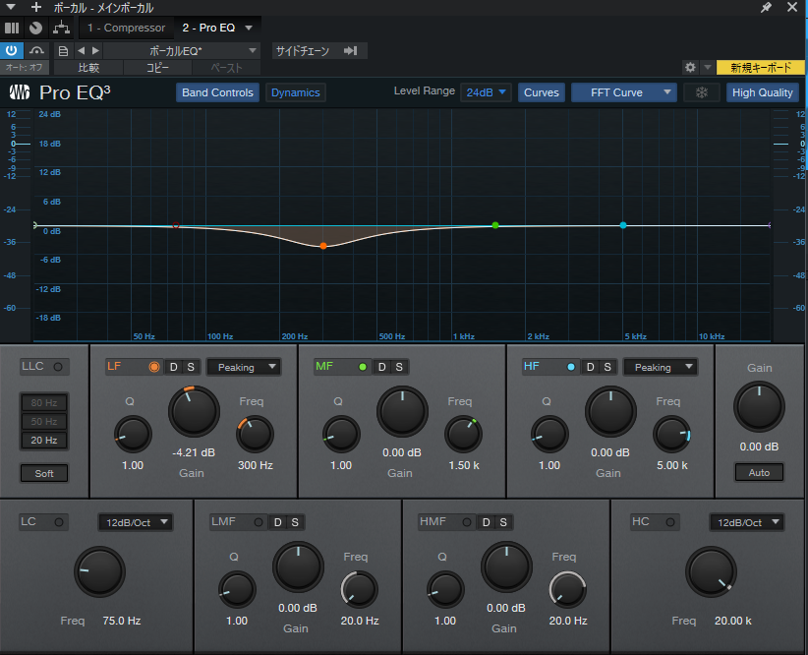This screenshot has height=655, width=808.
Task: Click the コピー copy button
Action: point(157,68)
